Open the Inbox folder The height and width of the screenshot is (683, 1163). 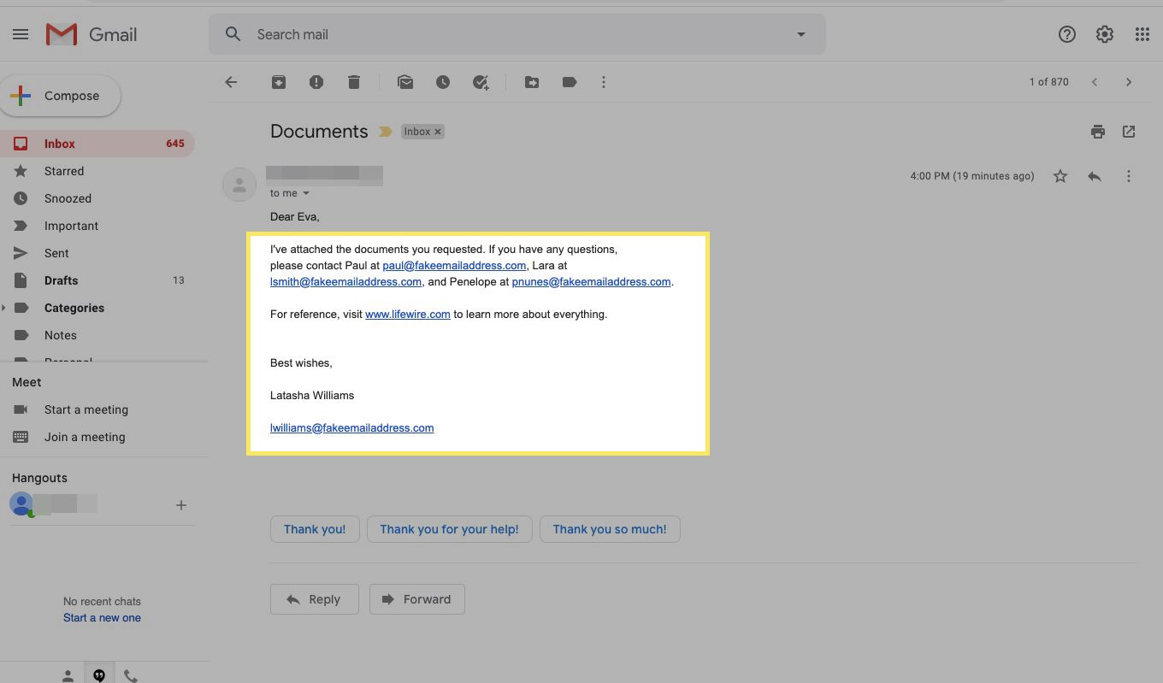(97, 144)
